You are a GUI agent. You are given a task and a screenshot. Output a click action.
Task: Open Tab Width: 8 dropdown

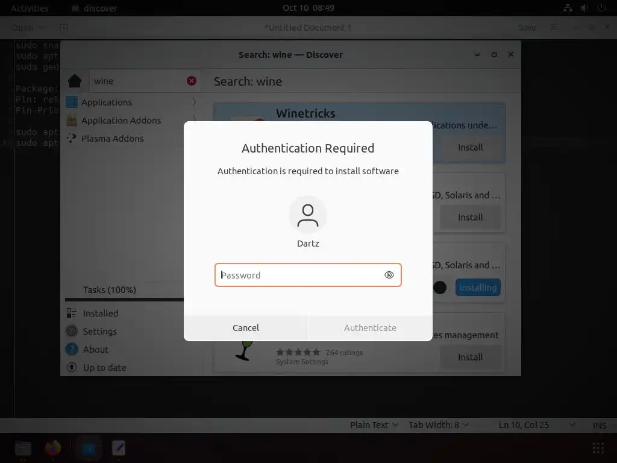point(439,425)
